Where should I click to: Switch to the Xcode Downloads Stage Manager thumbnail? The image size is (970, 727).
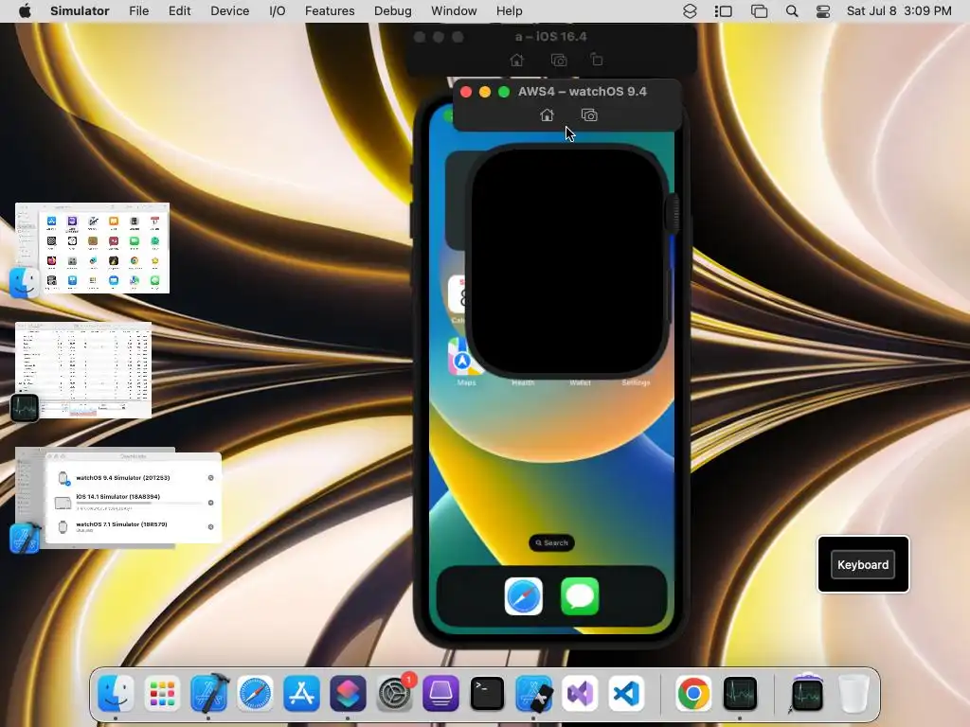click(x=118, y=498)
